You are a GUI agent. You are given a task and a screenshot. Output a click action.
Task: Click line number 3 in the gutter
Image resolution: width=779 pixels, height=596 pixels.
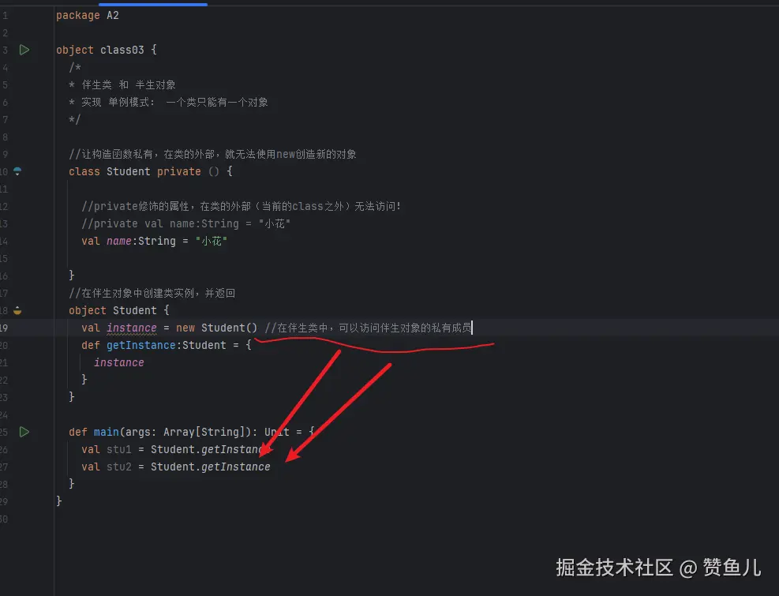tap(7, 49)
